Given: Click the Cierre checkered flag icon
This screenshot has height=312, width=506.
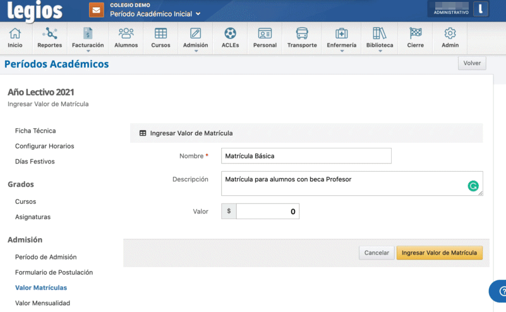Looking at the screenshot, I should pyautogui.click(x=415, y=34).
